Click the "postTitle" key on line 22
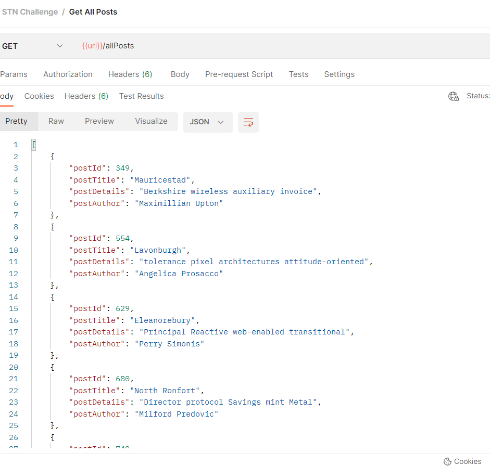 point(95,391)
